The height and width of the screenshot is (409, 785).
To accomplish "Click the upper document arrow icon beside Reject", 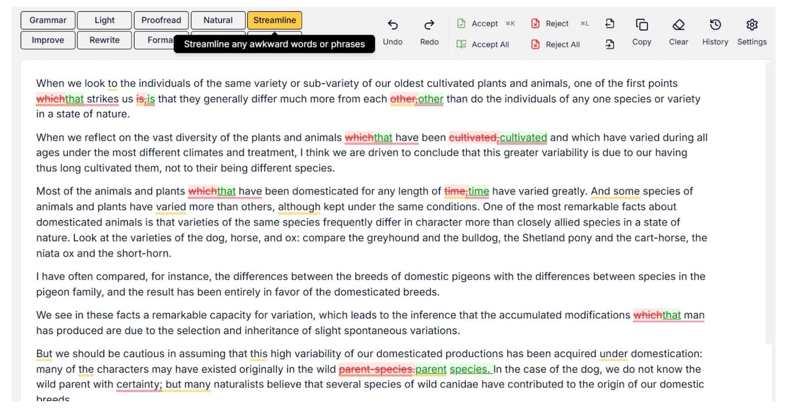I will click(609, 24).
